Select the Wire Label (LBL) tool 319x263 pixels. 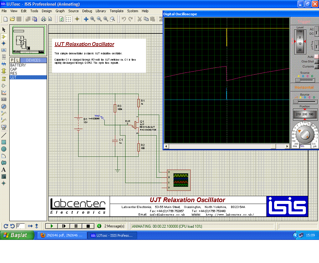4,50
